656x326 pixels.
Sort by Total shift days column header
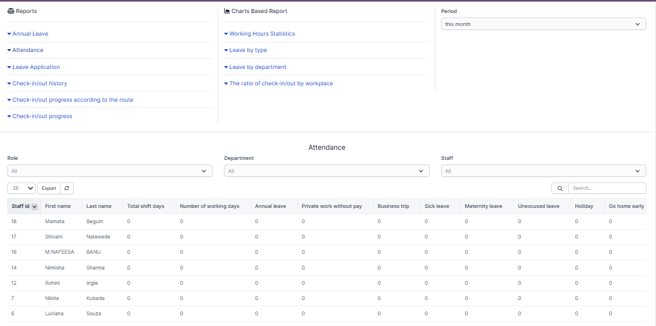click(146, 206)
